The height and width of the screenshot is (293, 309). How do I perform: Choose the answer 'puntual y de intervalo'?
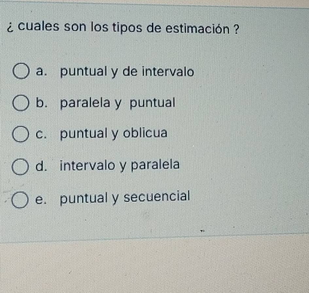(x=128, y=72)
